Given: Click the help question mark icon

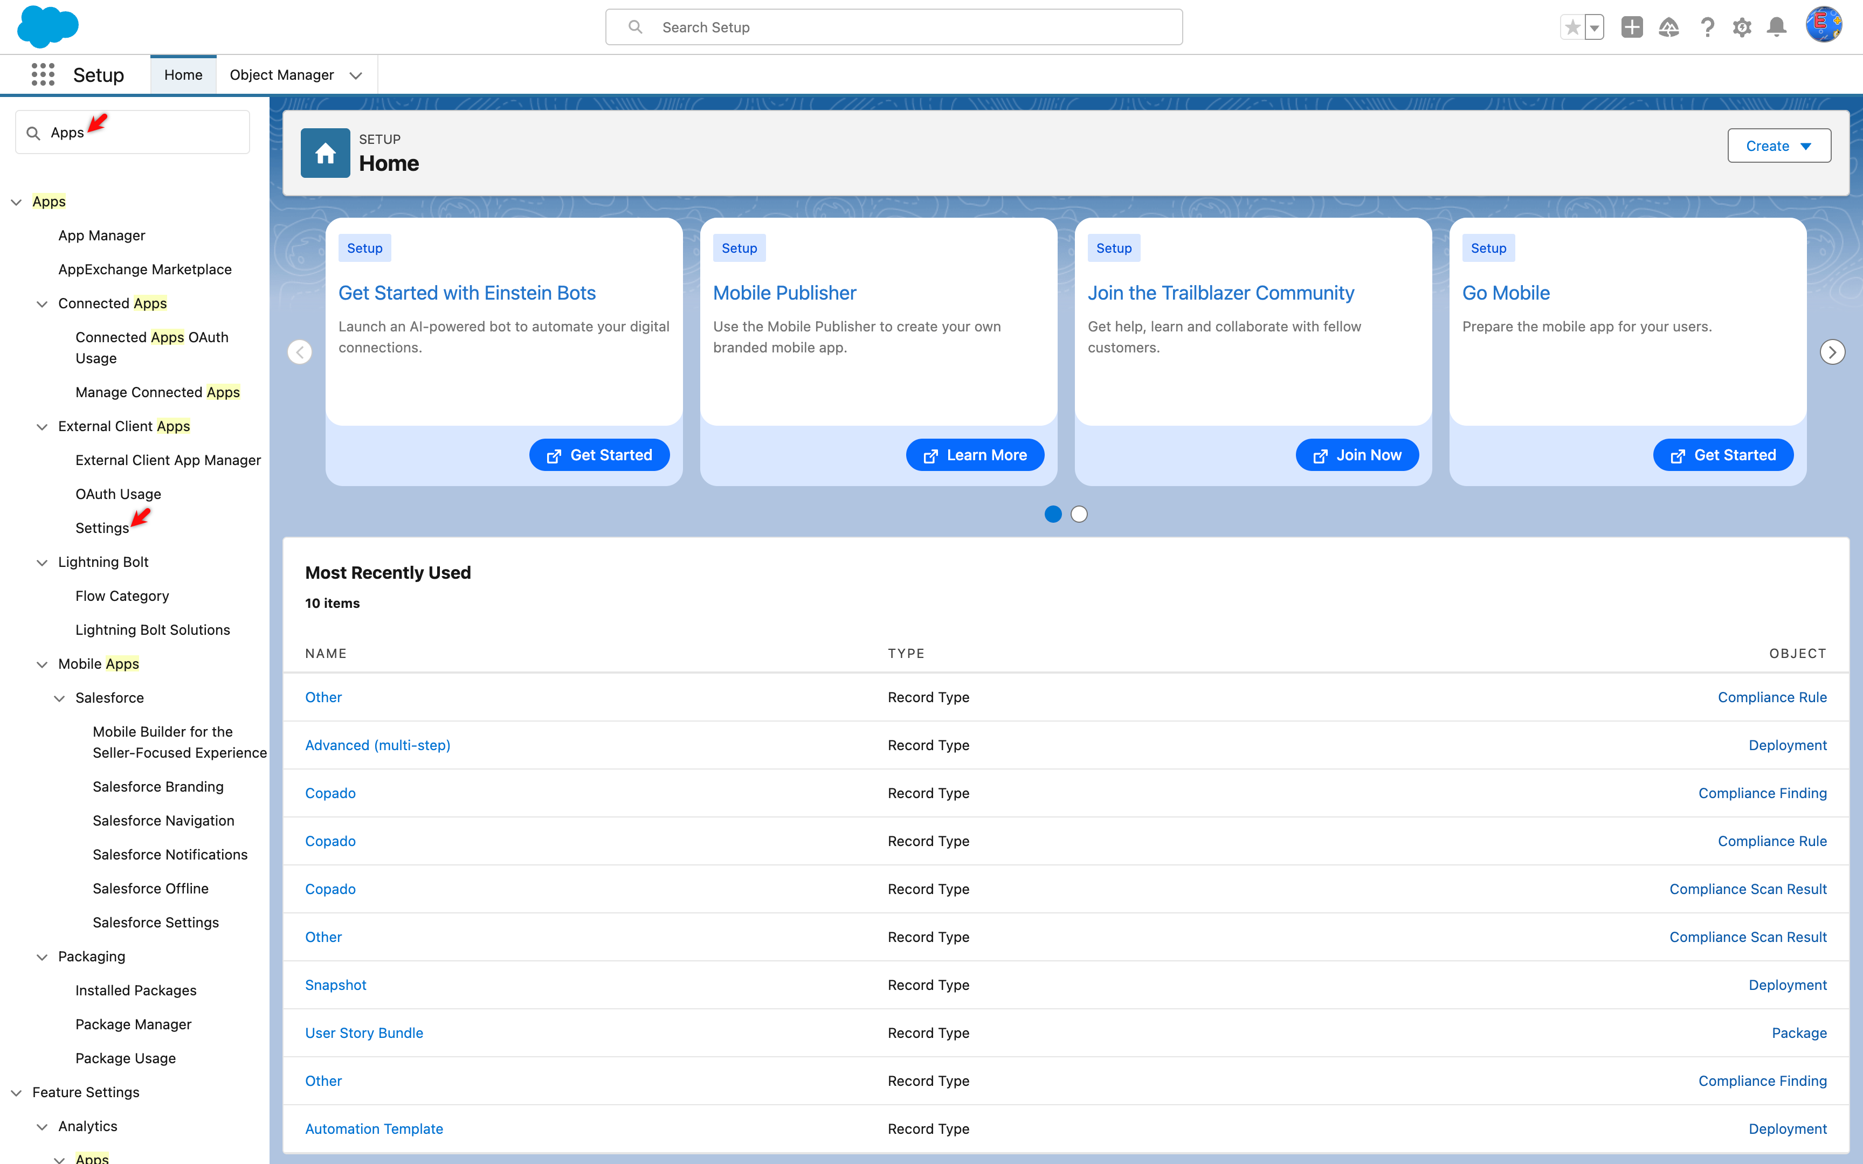Looking at the screenshot, I should 1707,27.
